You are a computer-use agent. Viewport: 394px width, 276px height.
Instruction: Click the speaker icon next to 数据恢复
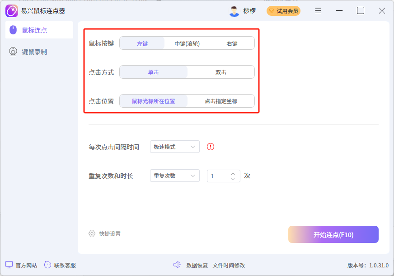click(177, 265)
